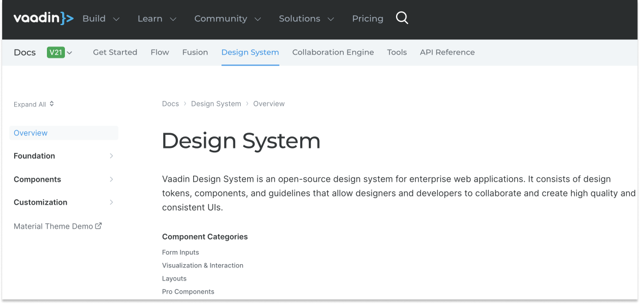This screenshot has width=640, height=304.
Task: Click the Design System breadcrumb link
Action: point(216,104)
